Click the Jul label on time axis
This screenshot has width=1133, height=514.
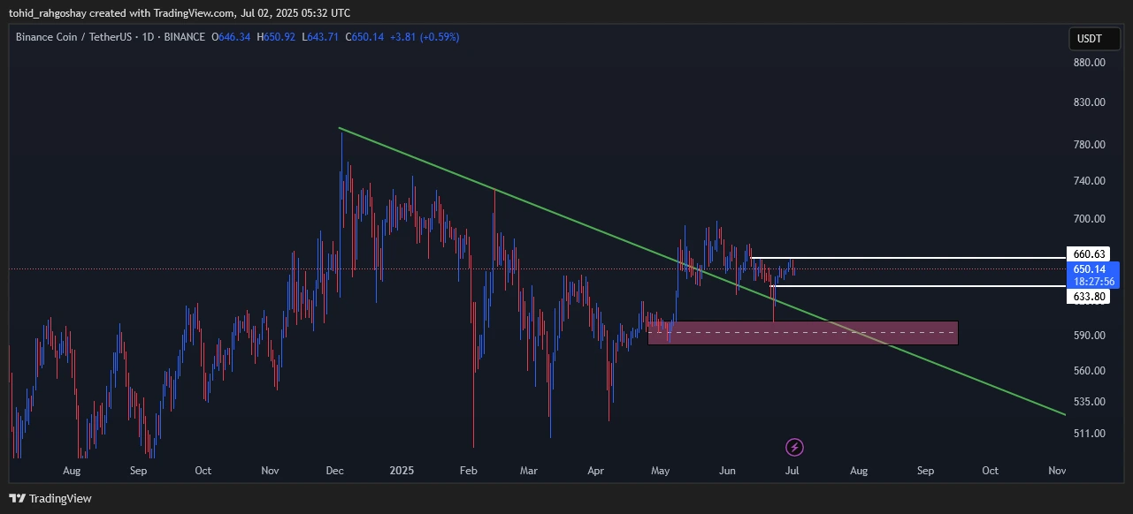pyautogui.click(x=792, y=471)
